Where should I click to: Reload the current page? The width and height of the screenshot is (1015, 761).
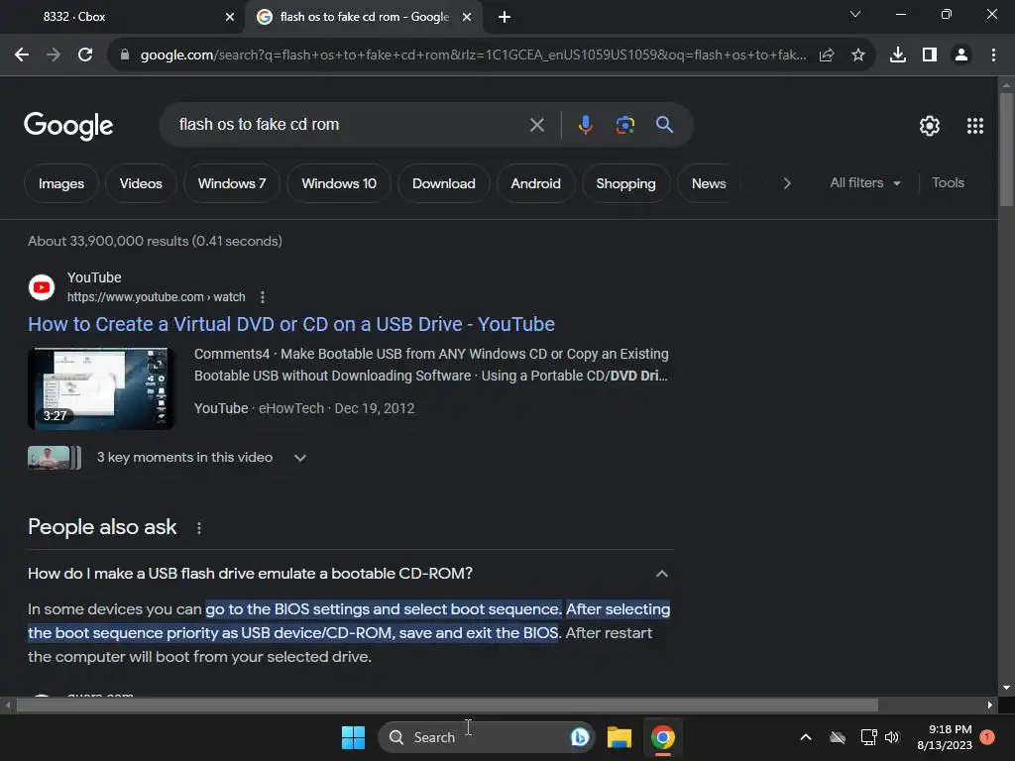85,55
